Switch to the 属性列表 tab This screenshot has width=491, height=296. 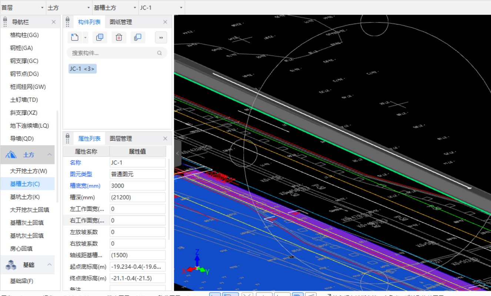click(89, 139)
